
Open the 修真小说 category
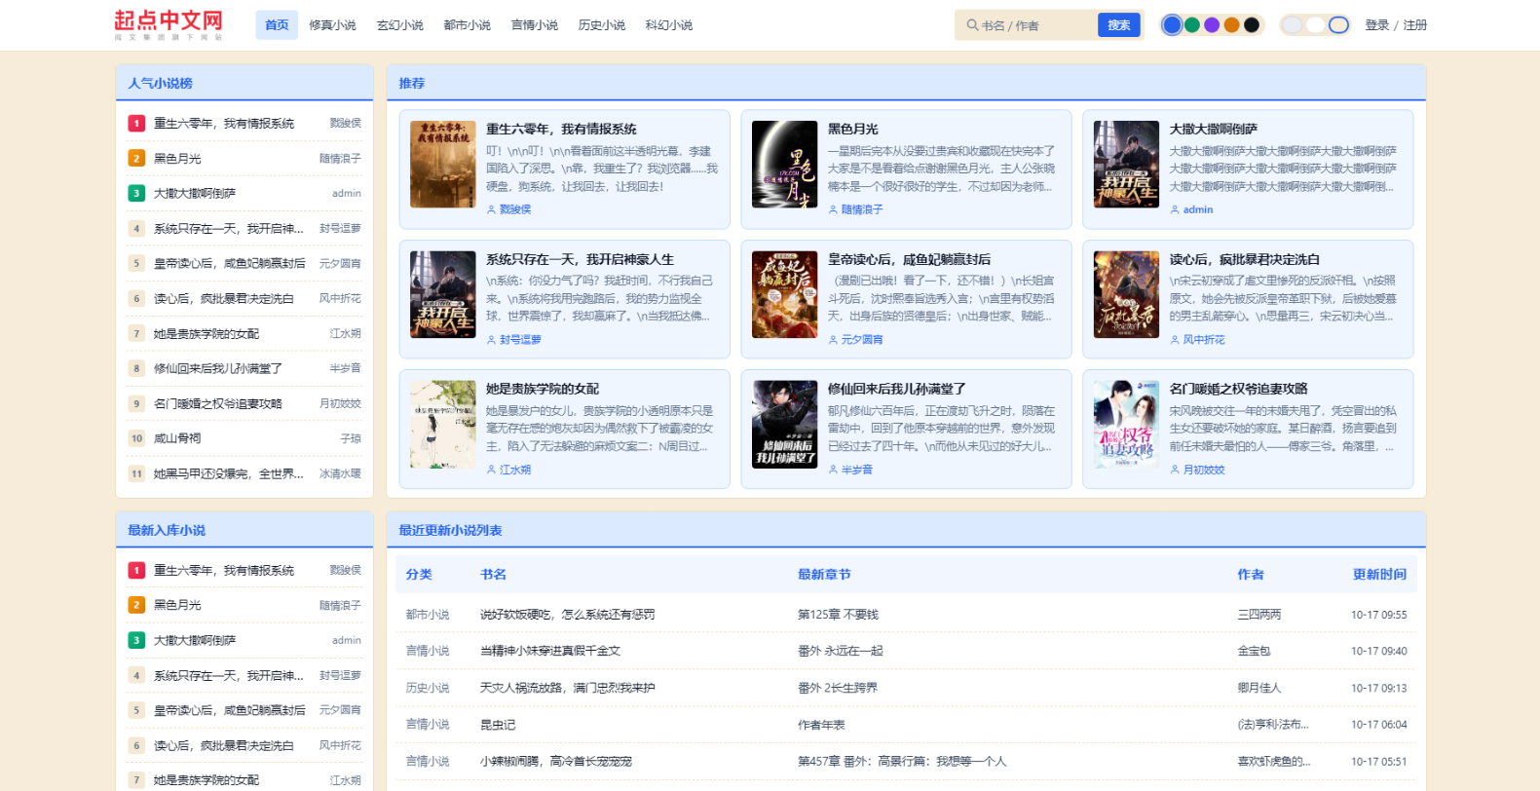(x=332, y=25)
